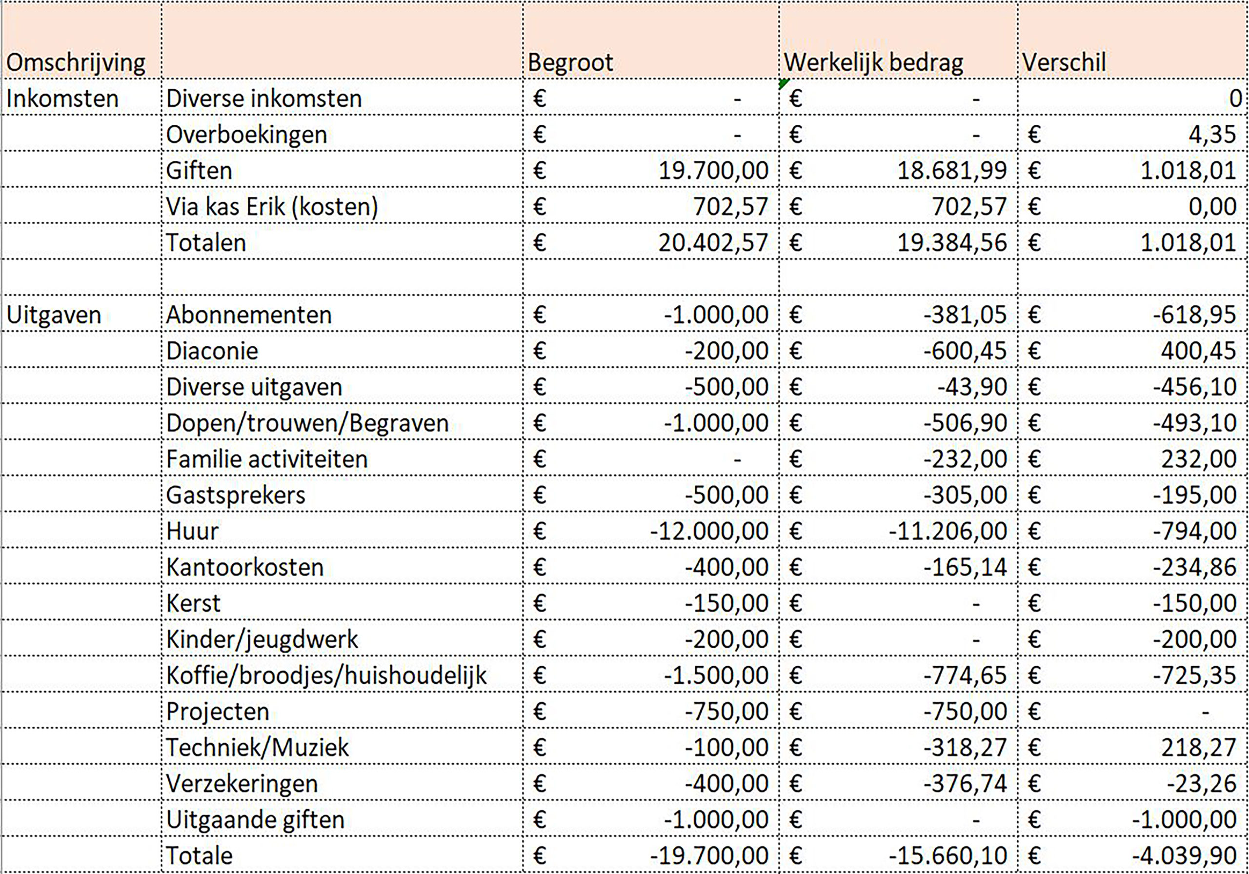Select the -232,00 actual amount cell
The height and width of the screenshot is (874, 1249).
point(899,458)
